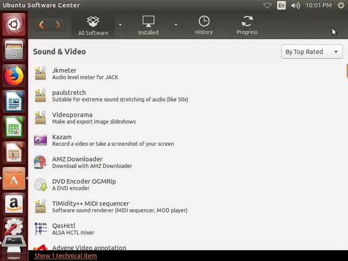Screen dimensions: 348x261
Task: Open the system power menu icon
Action: [x=341, y=5]
